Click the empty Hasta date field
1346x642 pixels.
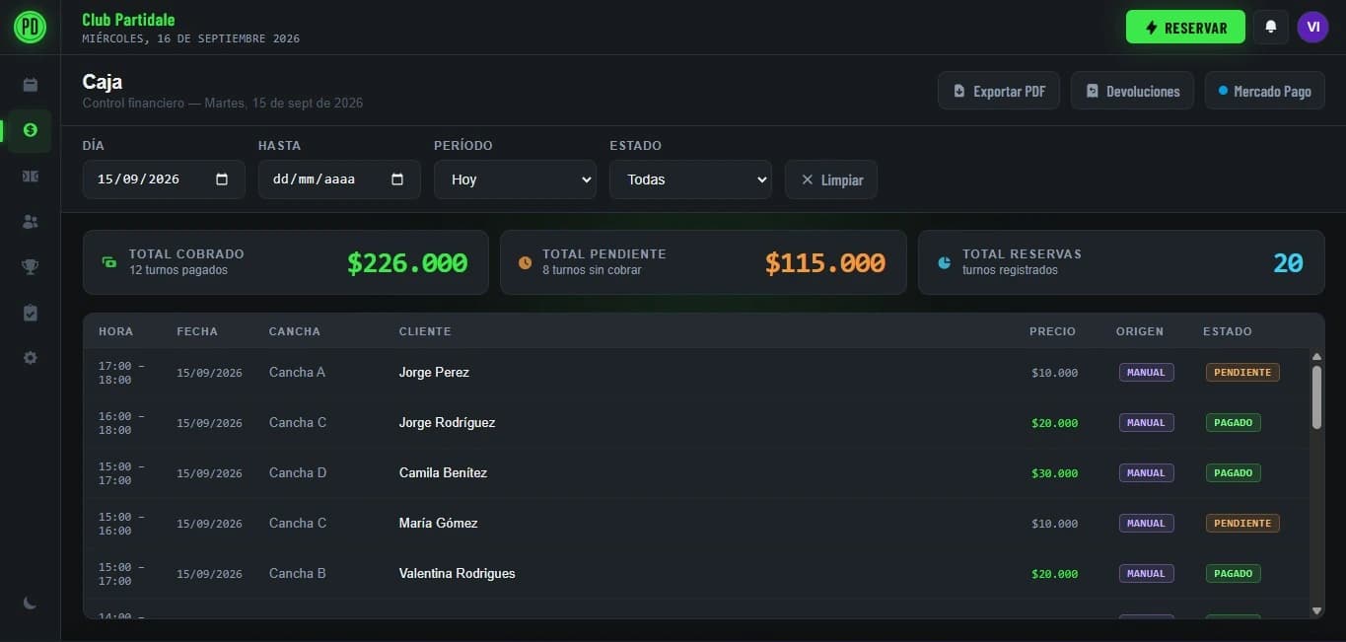click(339, 179)
